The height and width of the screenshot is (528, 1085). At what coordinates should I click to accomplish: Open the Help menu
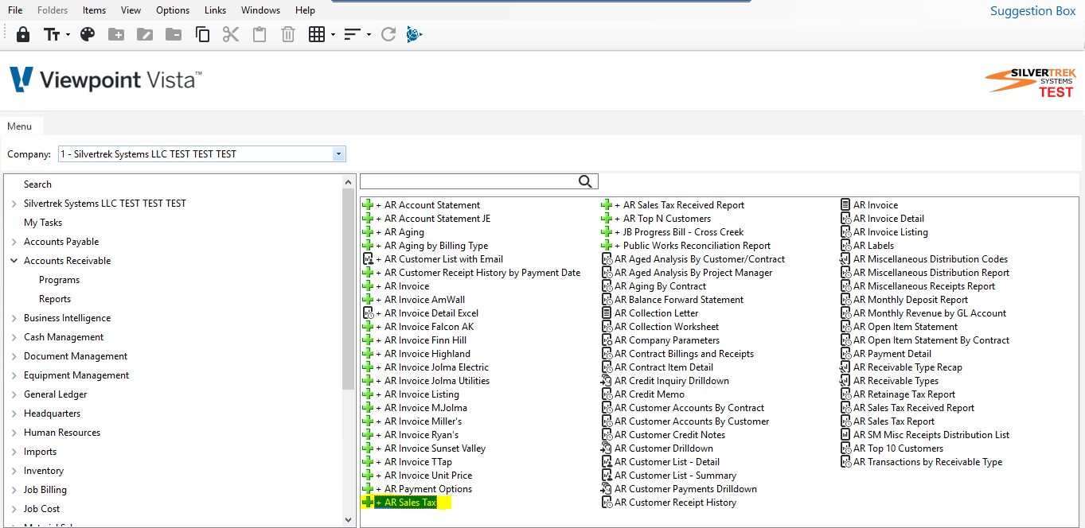pos(305,10)
